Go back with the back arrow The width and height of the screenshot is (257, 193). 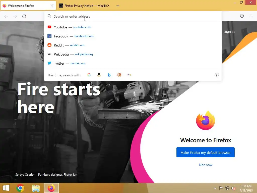pos(6,16)
